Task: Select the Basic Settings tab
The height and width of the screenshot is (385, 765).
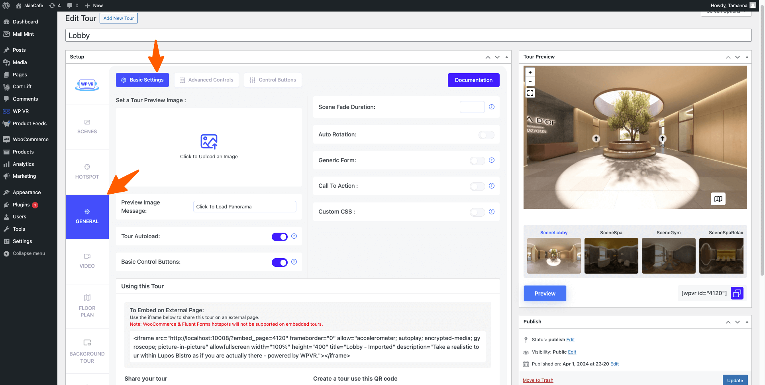Action: tap(142, 80)
